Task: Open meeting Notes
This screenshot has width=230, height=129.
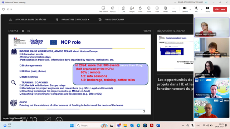Action: tap(166, 9)
